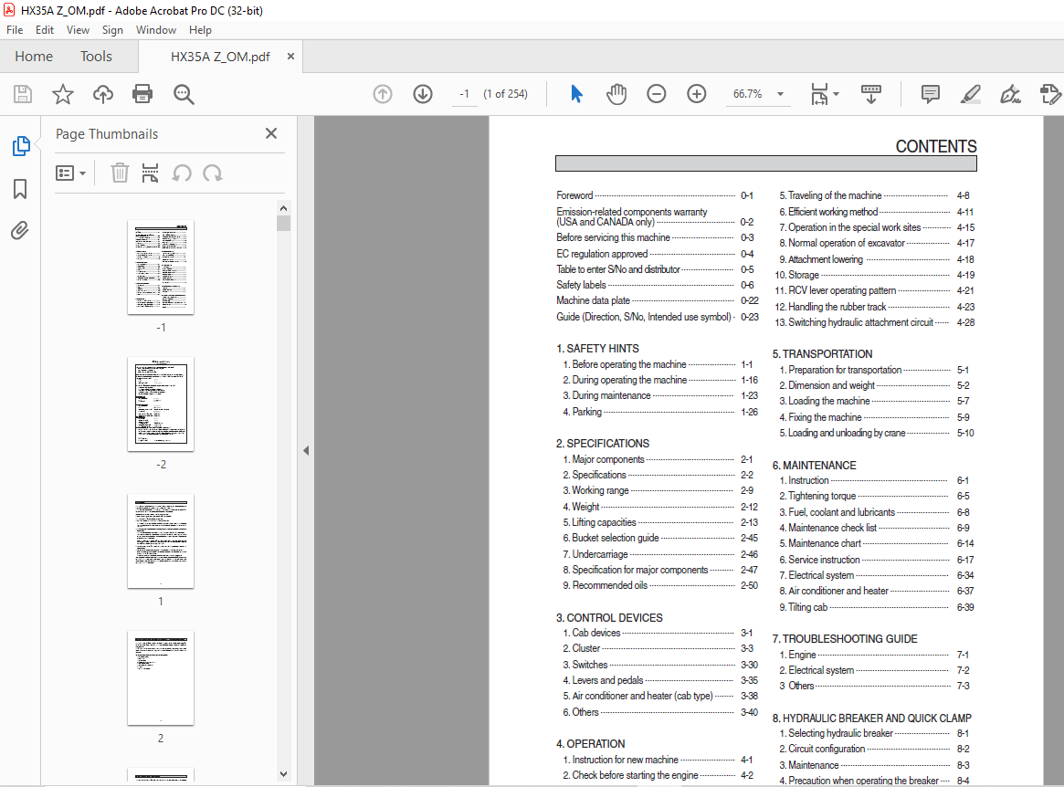The width and height of the screenshot is (1064, 787).
Task: Select the page 1 thumbnail
Action: 161,541
